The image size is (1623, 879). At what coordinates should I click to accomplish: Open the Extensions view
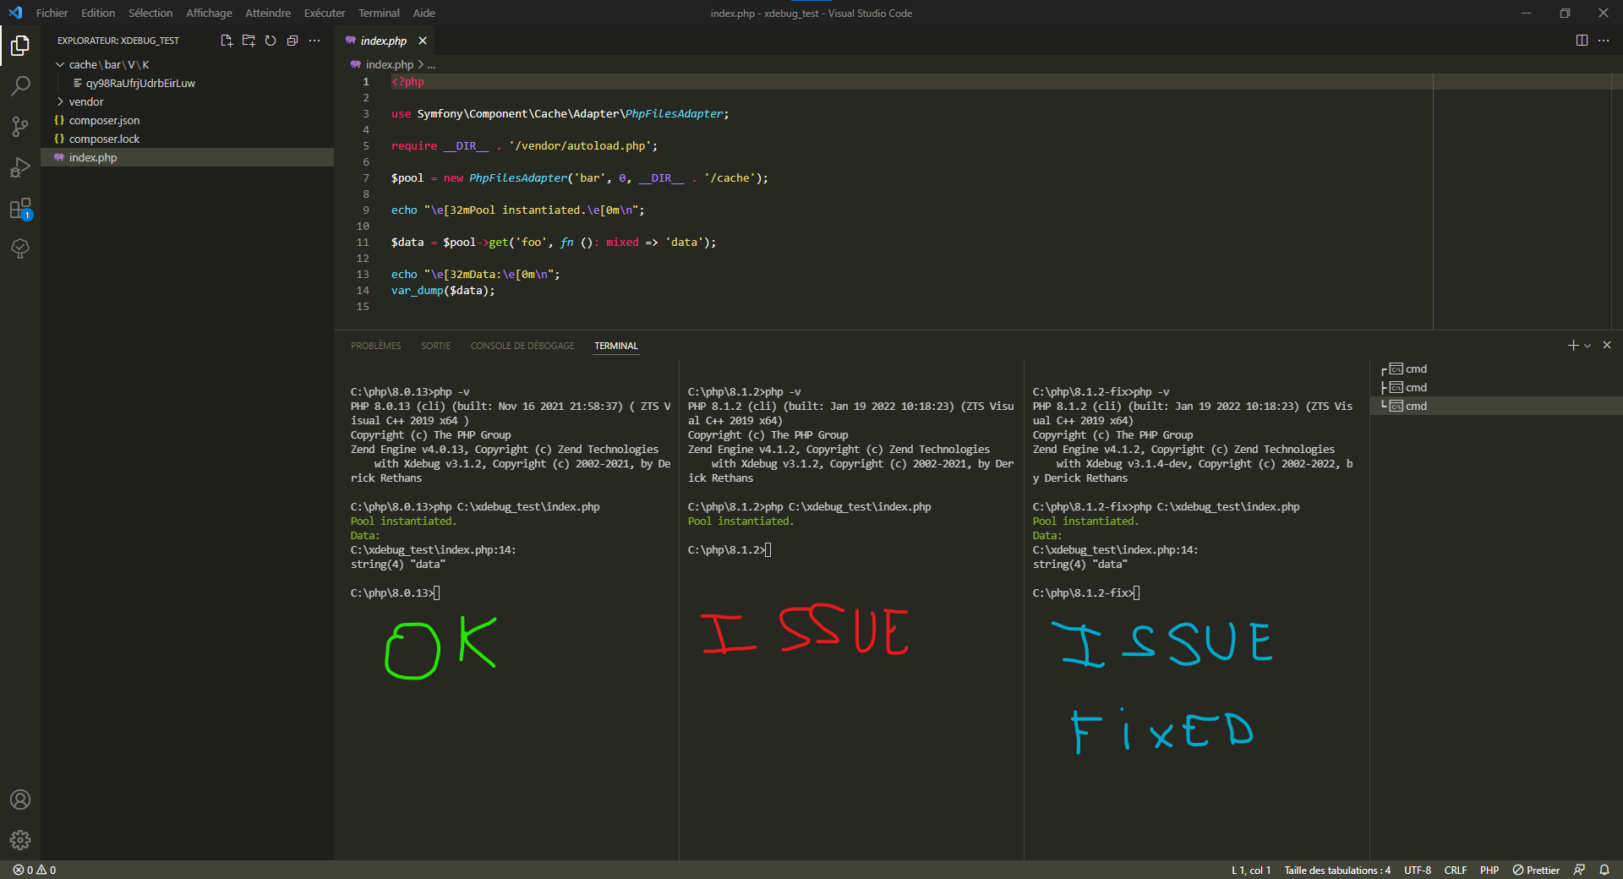click(x=20, y=209)
